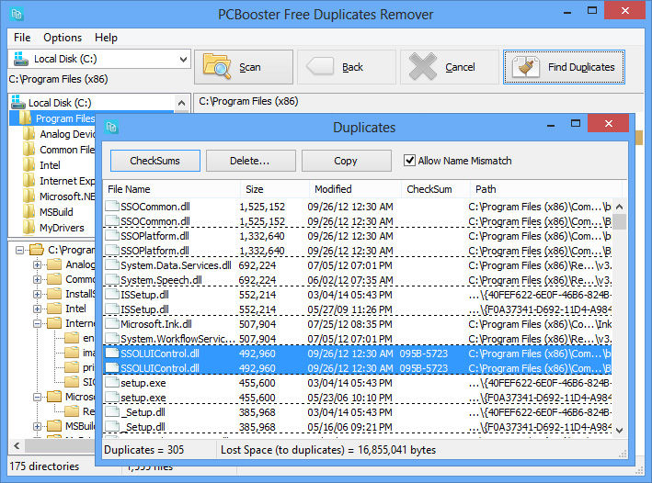Viewport: 652px width, 483px height.
Task: Click the Delete... button
Action: coord(251,161)
